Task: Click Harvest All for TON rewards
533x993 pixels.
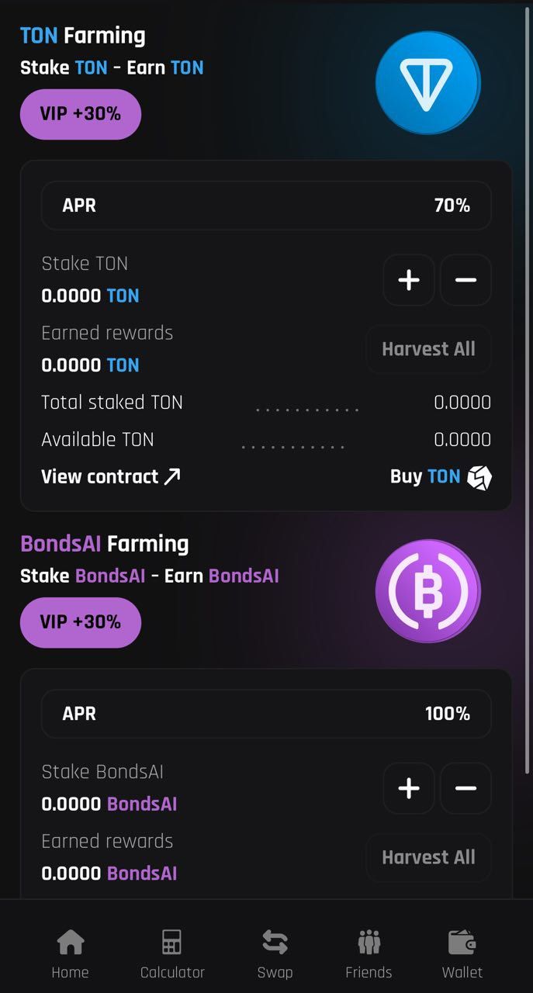Action: (x=428, y=348)
